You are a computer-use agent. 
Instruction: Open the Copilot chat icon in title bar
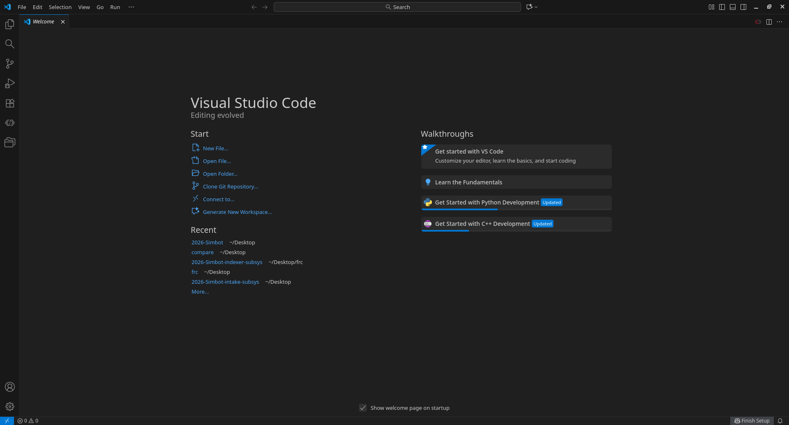(x=529, y=7)
